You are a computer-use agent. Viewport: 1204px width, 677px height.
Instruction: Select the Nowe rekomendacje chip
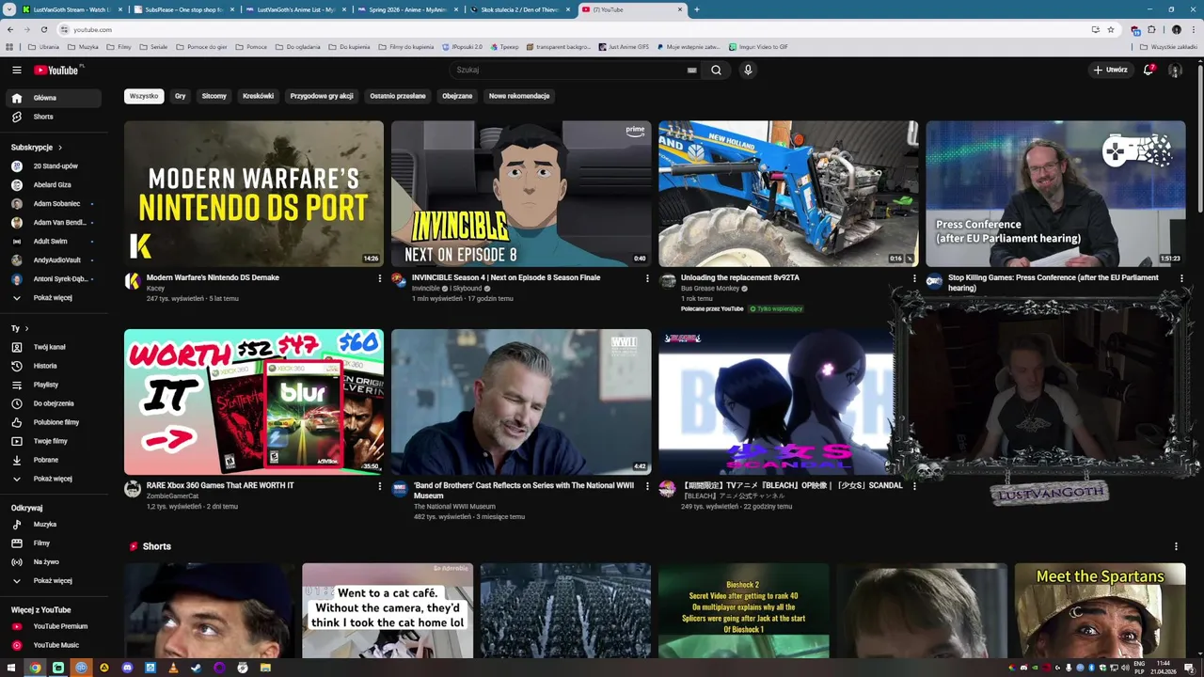pyautogui.click(x=519, y=96)
